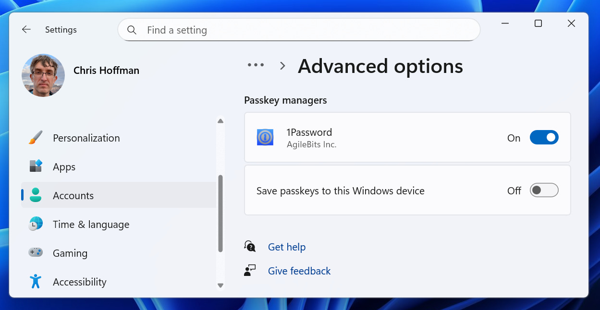Click into the Find a setting search field
The width and height of the screenshot is (600, 310).
tap(299, 30)
